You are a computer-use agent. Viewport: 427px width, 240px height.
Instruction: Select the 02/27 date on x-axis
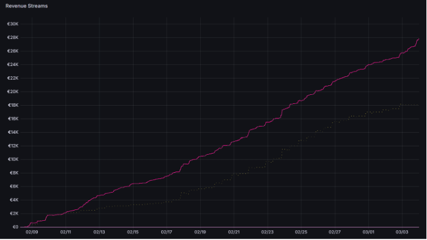(x=335, y=232)
